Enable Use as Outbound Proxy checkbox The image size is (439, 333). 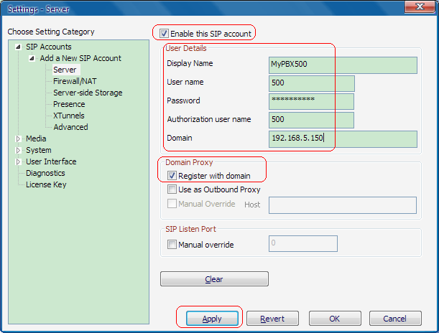[x=172, y=189]
